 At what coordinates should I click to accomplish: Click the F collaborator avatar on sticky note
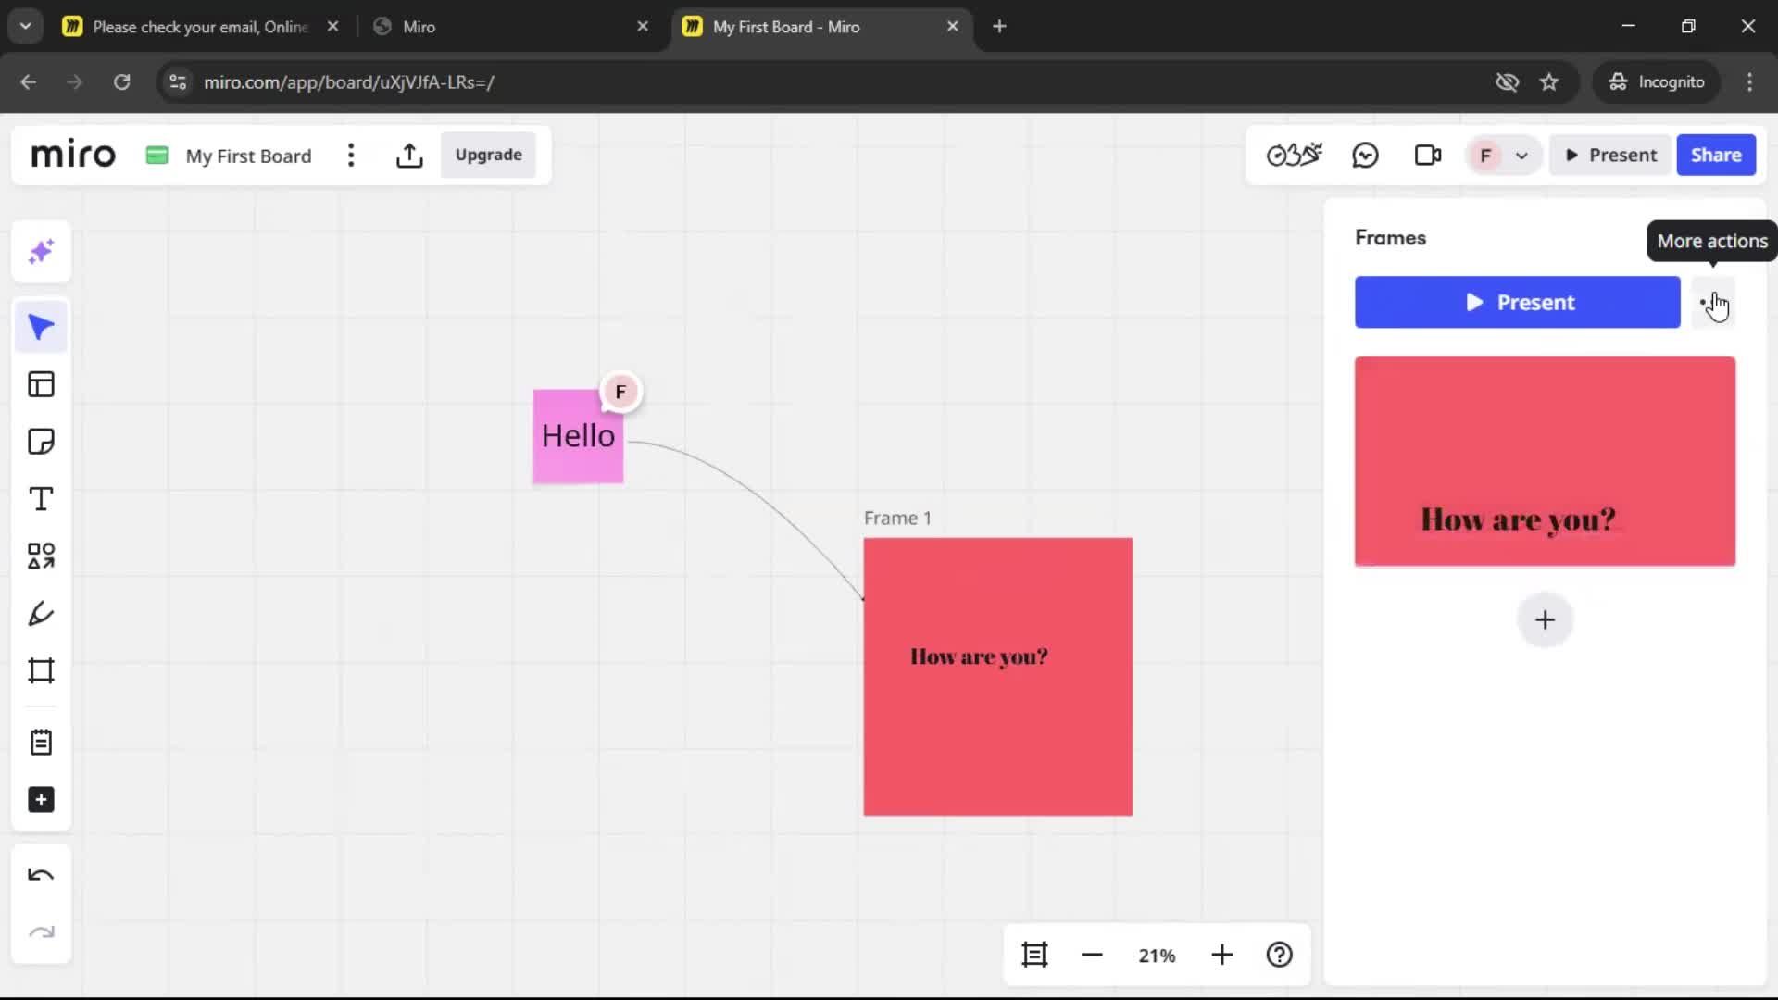point(620,393)
